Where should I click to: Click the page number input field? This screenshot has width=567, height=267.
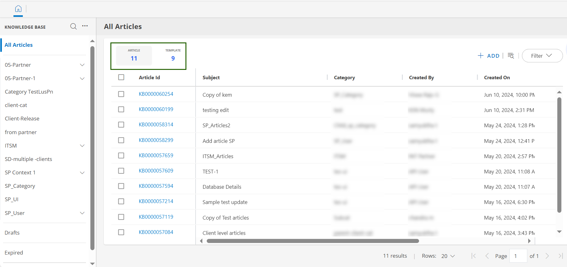coord(518,256)
